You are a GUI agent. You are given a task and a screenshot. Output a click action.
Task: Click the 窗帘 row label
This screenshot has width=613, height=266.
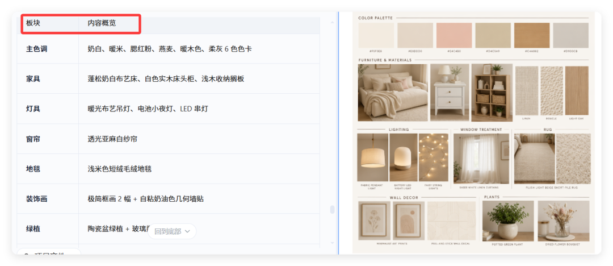[x=33, y=139]
